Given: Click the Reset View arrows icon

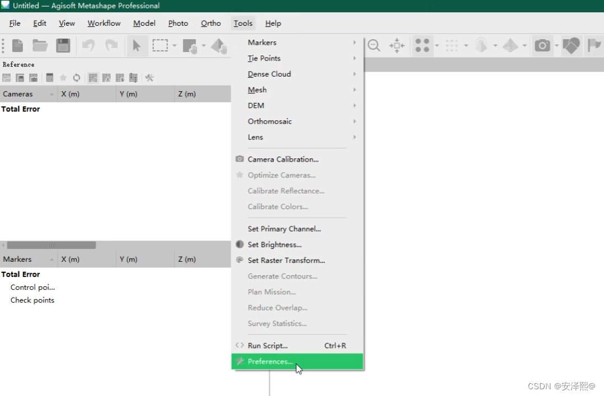Looking at the screenshot, I should pos(397,45).
